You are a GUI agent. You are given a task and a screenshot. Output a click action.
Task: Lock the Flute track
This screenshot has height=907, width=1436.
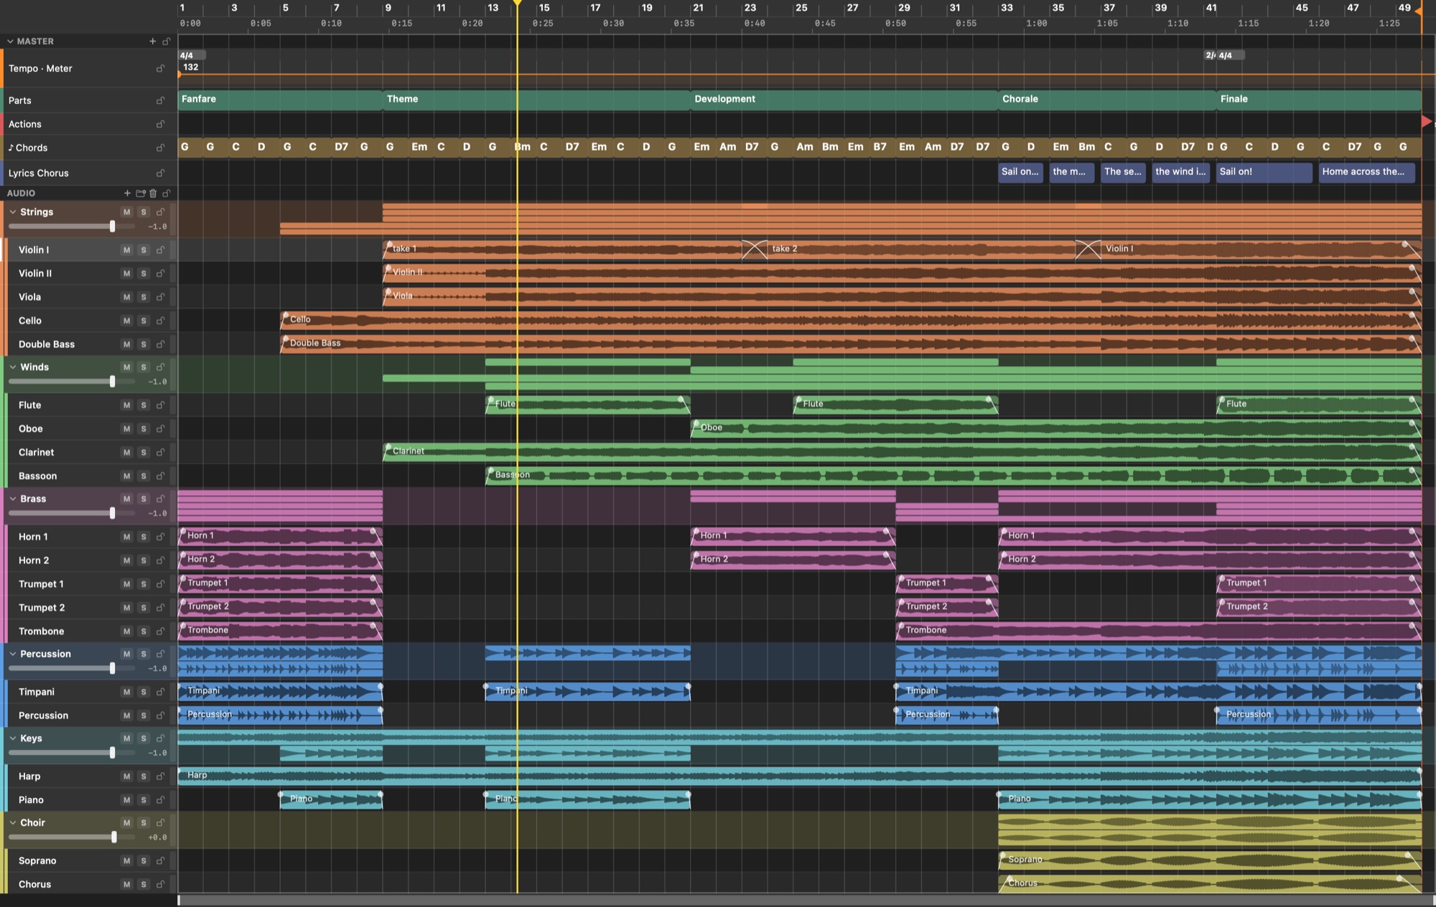[x=160, y=405]
